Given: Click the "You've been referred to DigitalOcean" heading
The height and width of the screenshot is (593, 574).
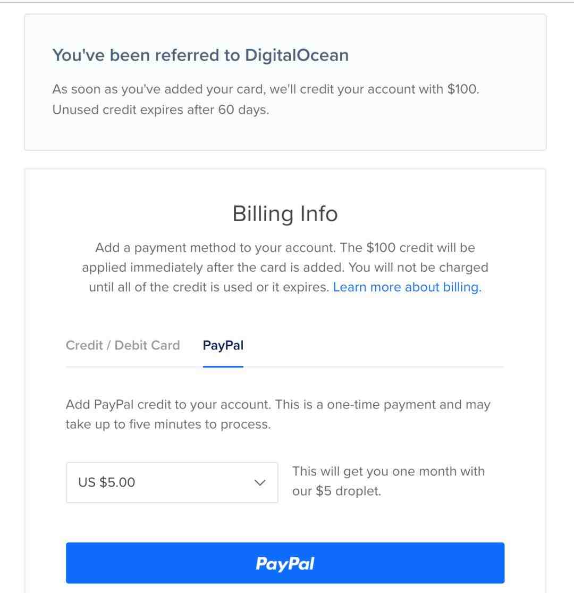Looking at the screenshot, I should [200, 55].
